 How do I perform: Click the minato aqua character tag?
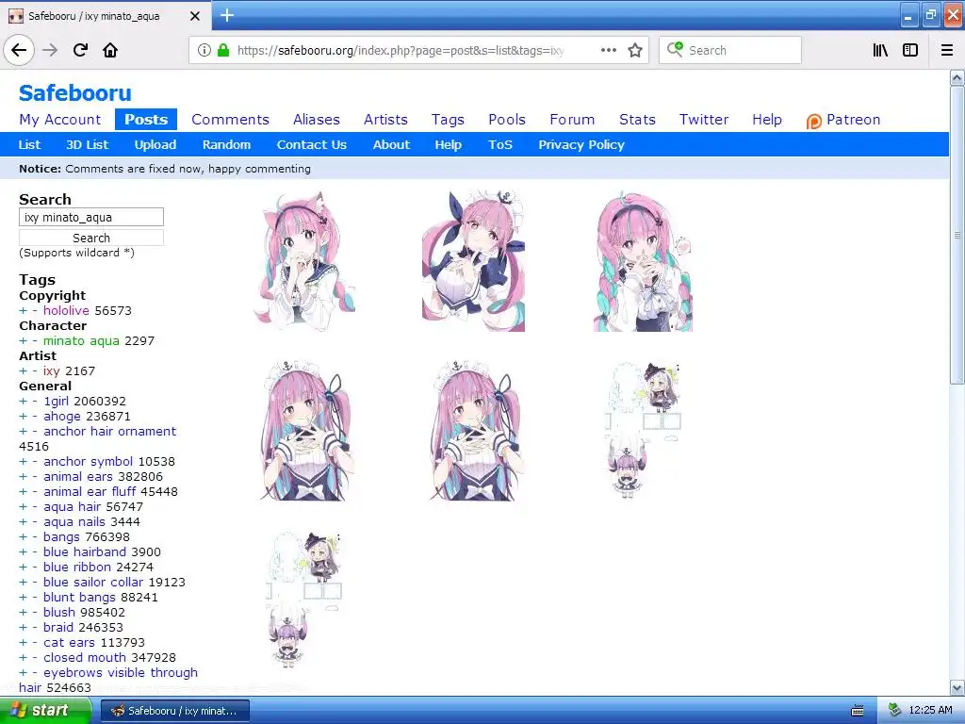tap(81, 341)
